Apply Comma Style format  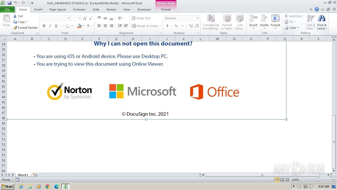(x=182, y=26)
